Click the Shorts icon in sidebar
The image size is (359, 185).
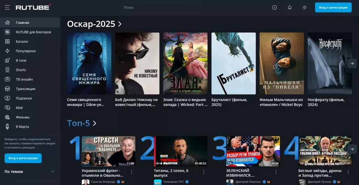[7, 70]
